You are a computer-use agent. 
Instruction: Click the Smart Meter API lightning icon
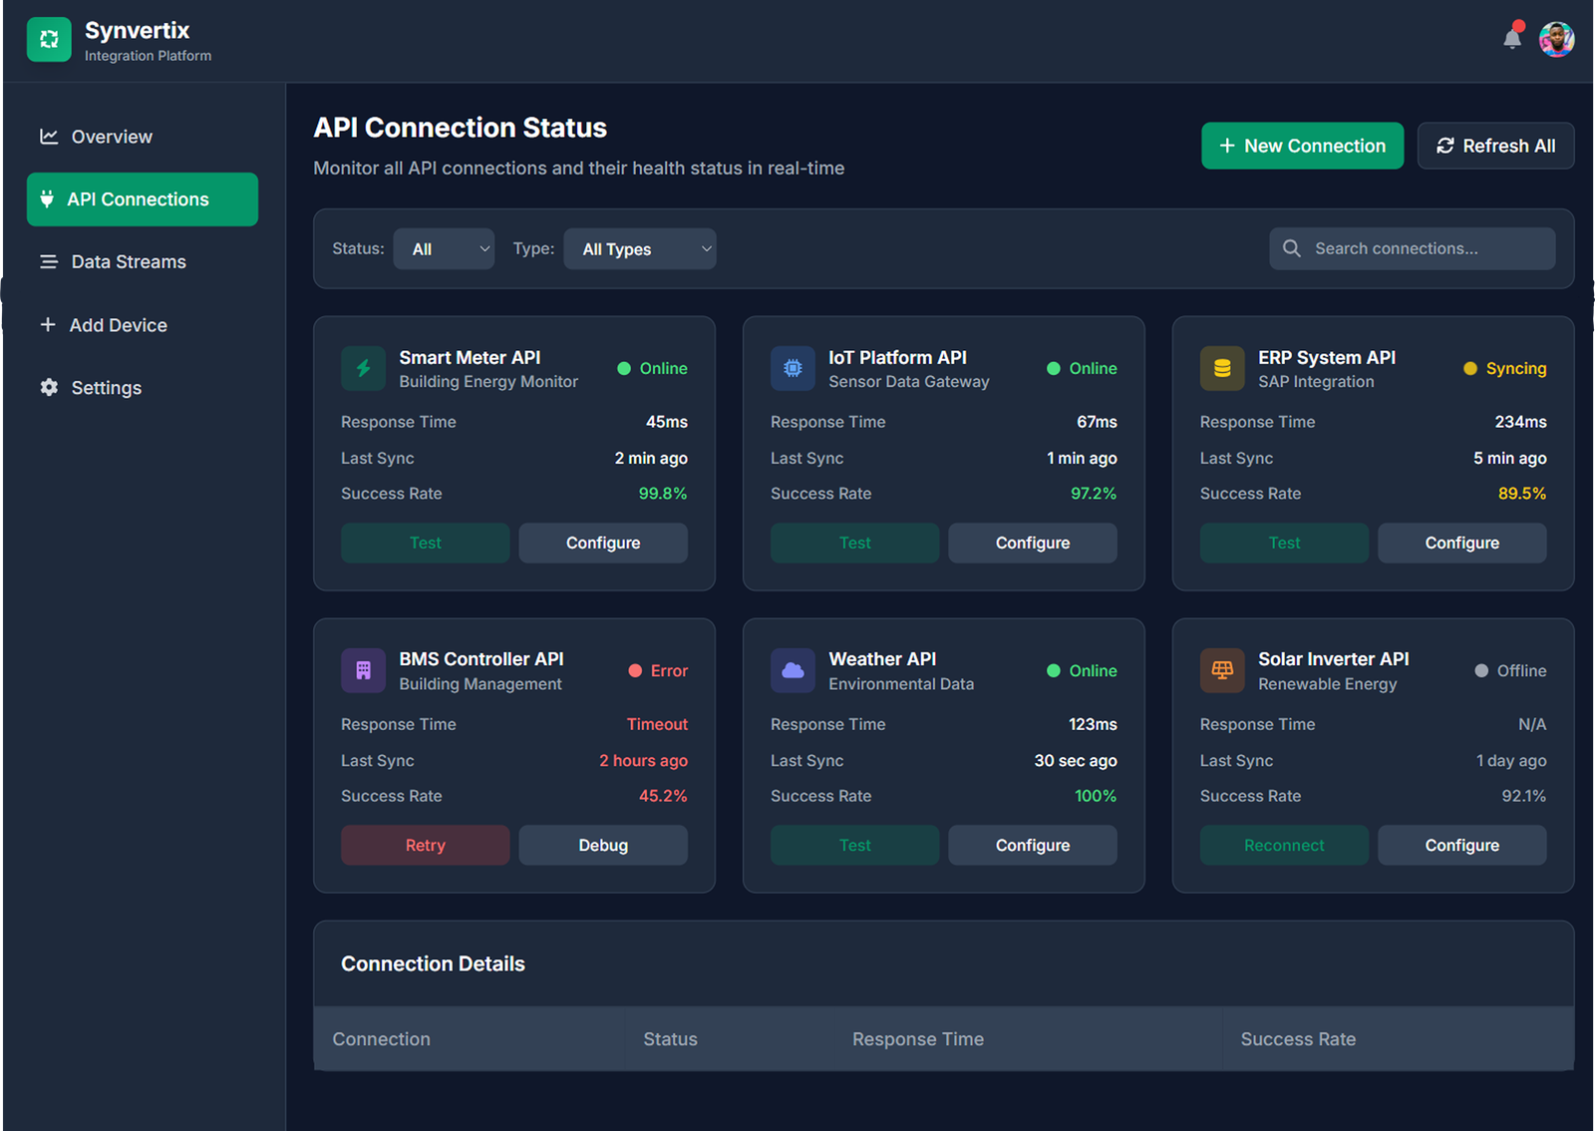tap(363, 369)
